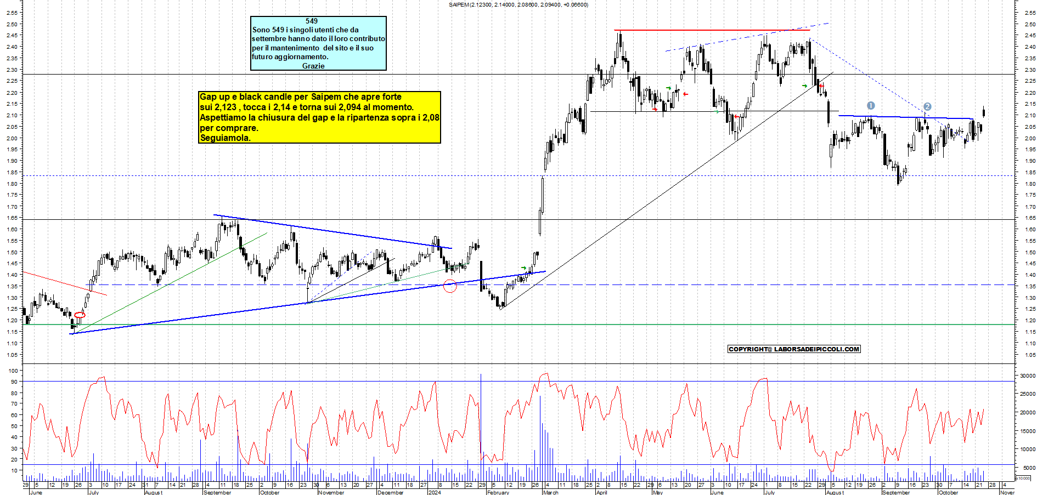Click 'futuro aggiornamento.' in the cyan box
This screenshot has height=495, width=1037.
[290, 56]
